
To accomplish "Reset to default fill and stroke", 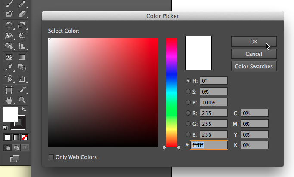I will pos(5,128).
